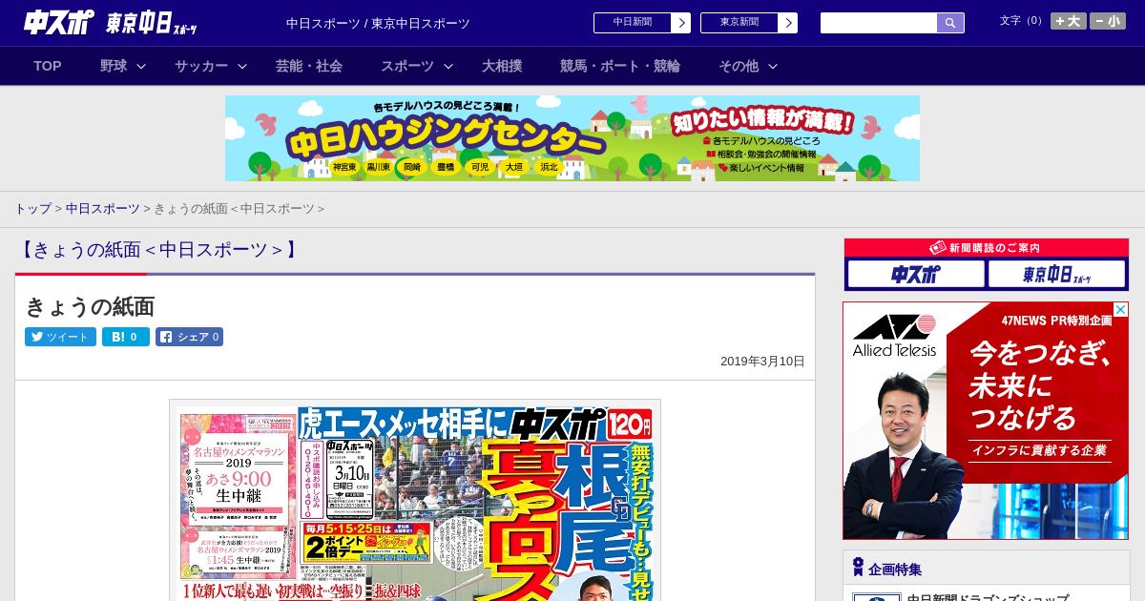
Task: Follow the トップ breadcrumb link
Action: [x=32, y=208]
